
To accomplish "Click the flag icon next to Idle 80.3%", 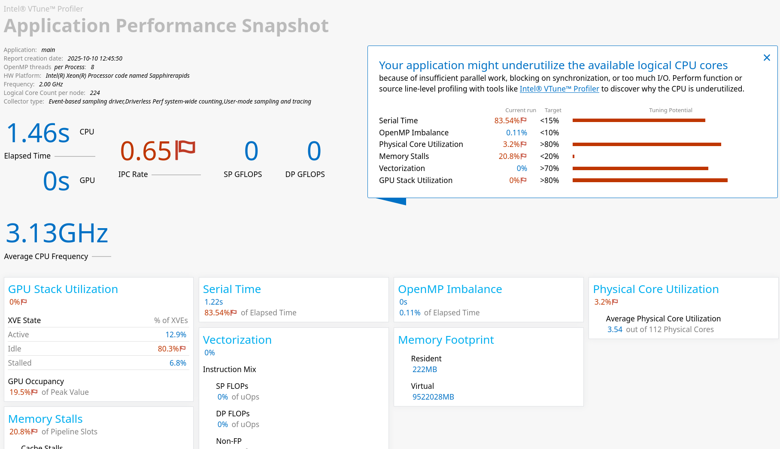I will pos(183,348).
